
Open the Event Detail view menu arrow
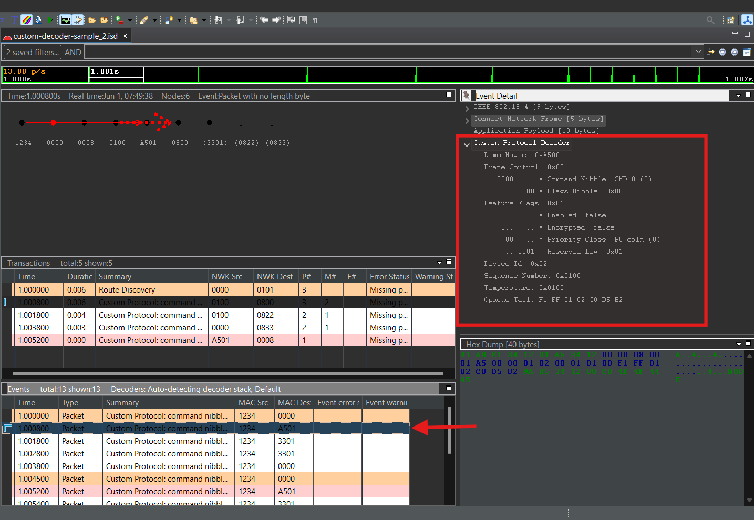point(739,96)
